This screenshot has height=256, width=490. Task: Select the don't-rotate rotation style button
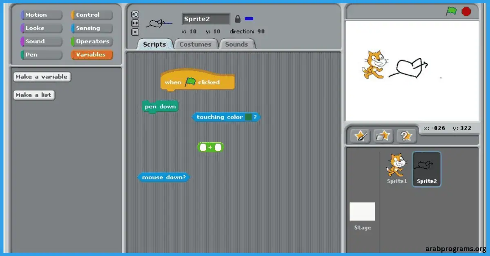tap(135, 32)
